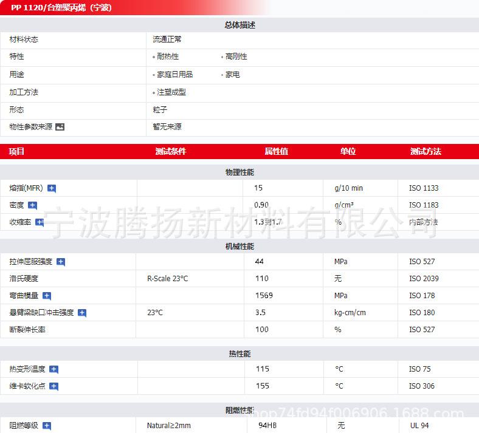This screenshot has height=433, width=479.
Task: Click the ISO 2039 test method
Action: (424, 279)
